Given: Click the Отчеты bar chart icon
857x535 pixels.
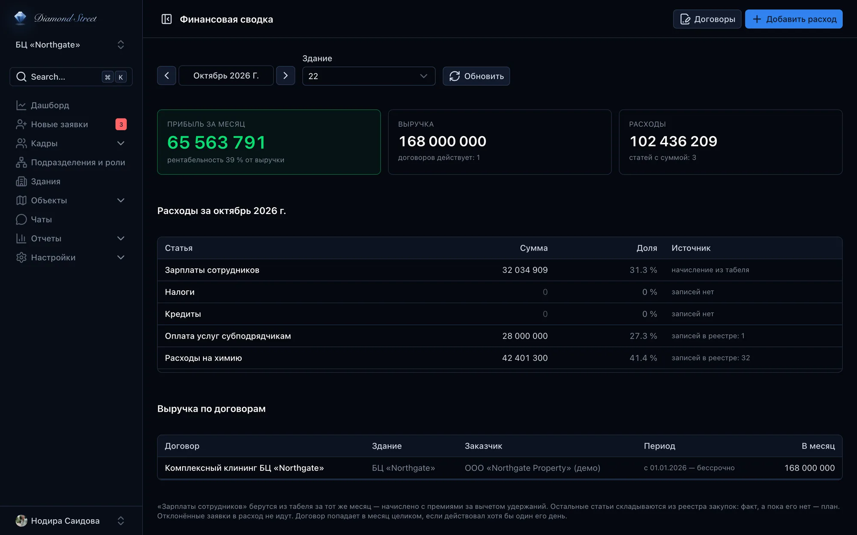Looking at the screenshot, I should [x=21, y=238].
